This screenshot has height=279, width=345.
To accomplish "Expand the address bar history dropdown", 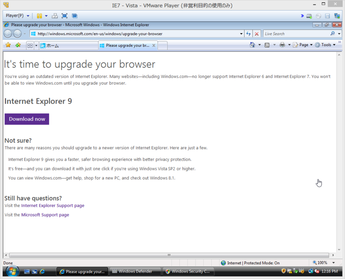I will 241,34.
